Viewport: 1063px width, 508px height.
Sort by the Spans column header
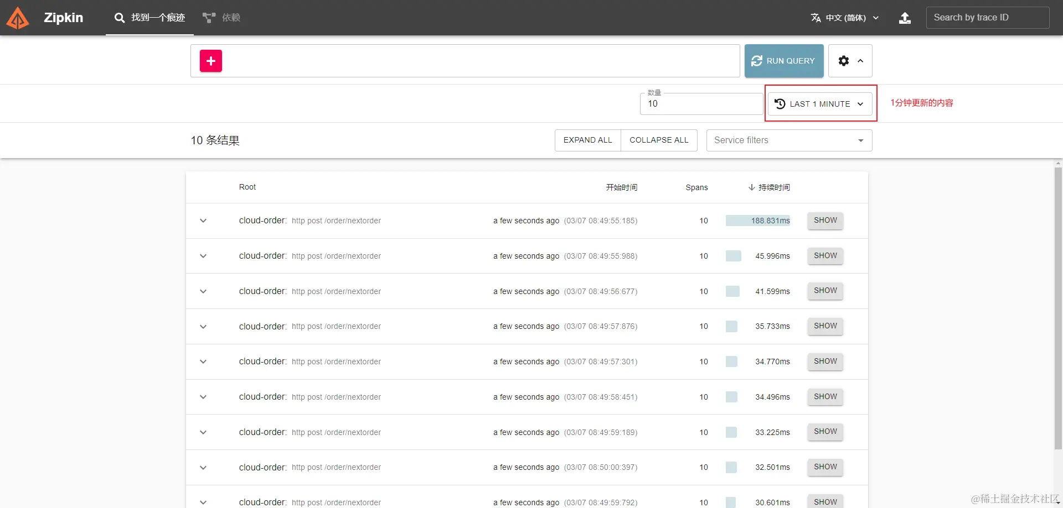[x=696, y=187]
